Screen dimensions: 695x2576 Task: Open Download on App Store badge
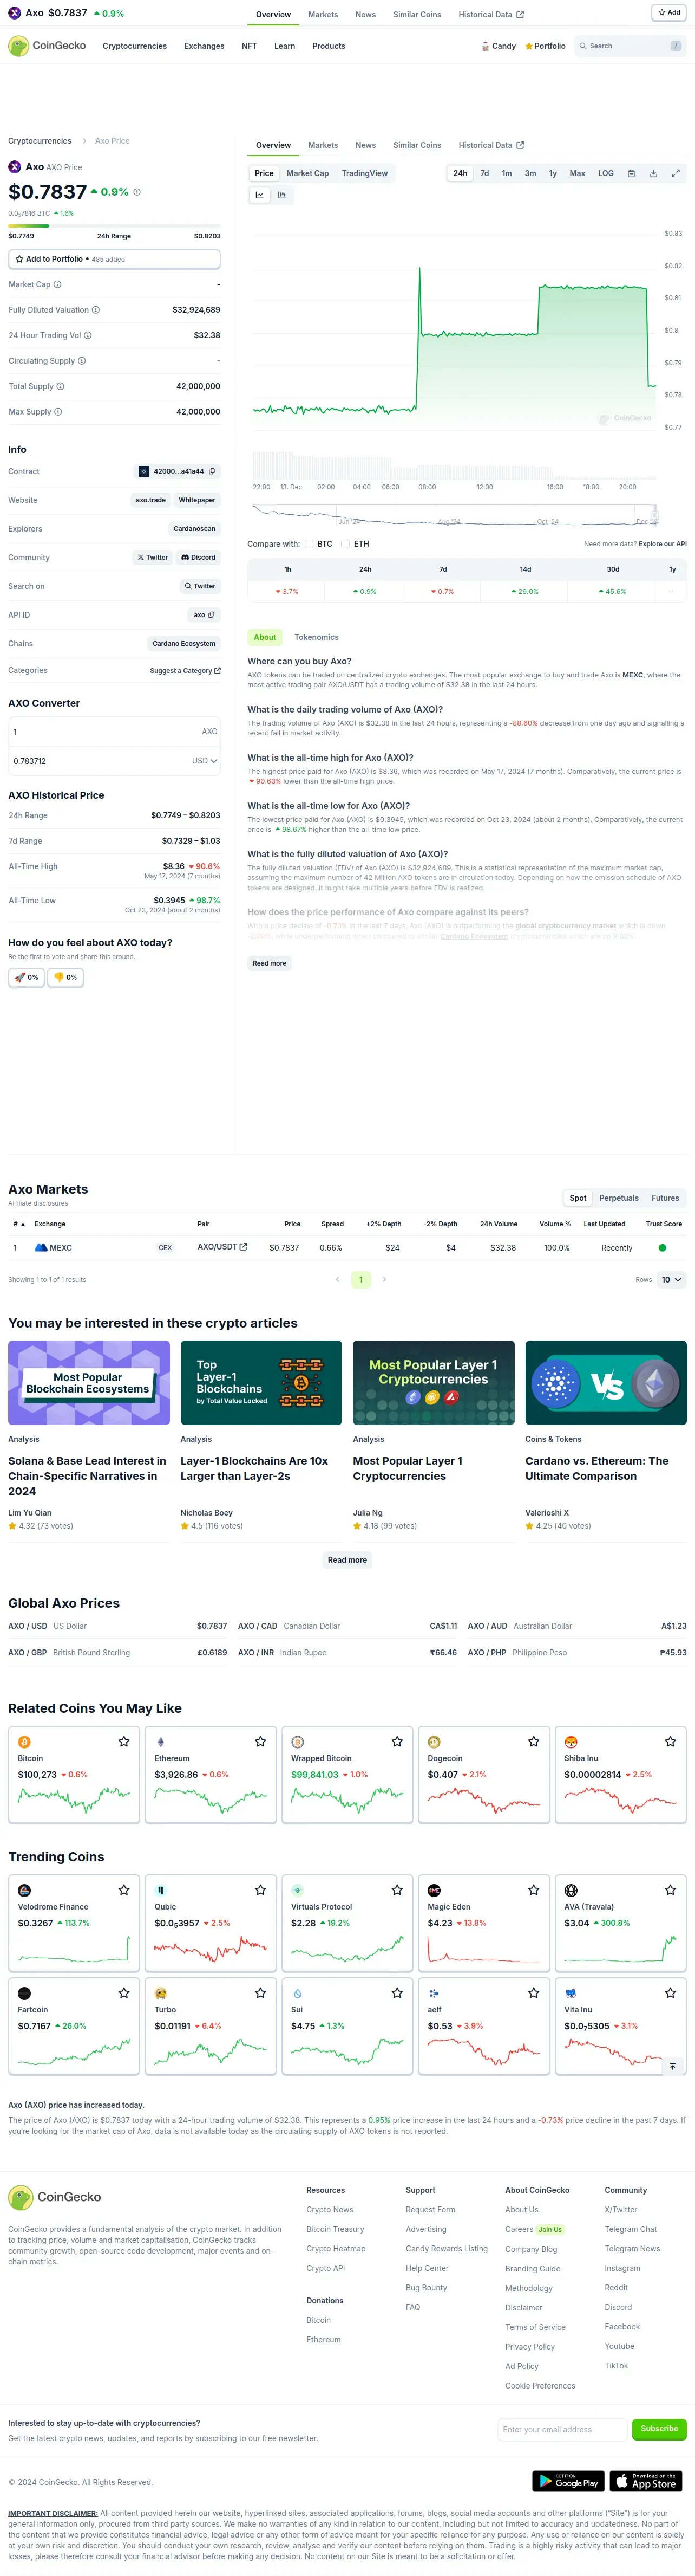pos(646,2481)
